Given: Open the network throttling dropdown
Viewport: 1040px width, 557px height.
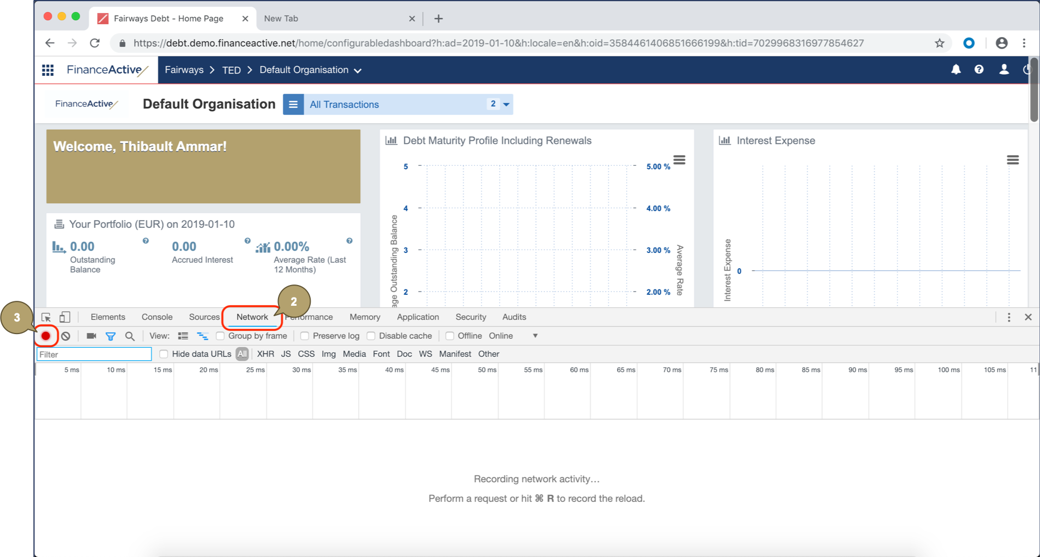Looking at the screenshot, I should tap(535, 336).
